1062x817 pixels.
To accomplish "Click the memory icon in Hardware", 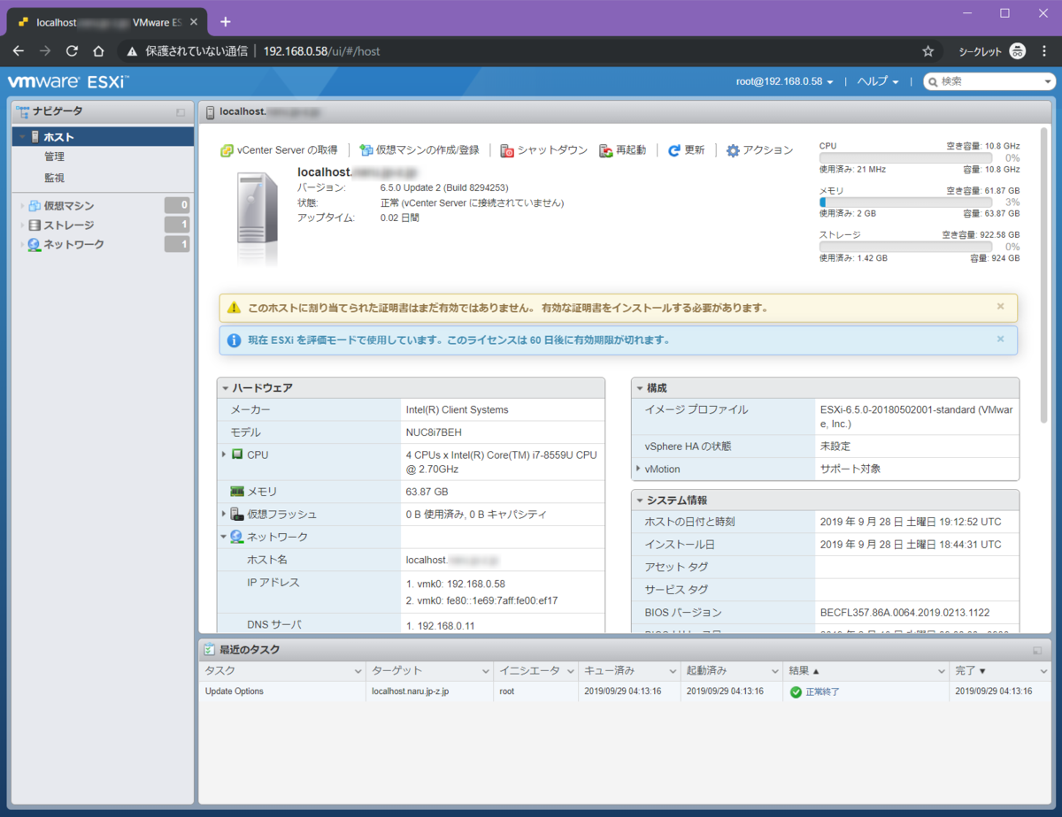I will pos(237,491).
